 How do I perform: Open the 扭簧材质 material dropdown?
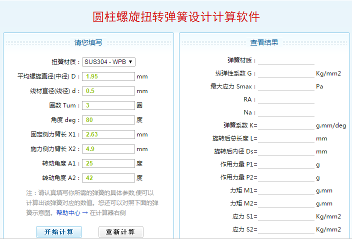pos(108,62)
